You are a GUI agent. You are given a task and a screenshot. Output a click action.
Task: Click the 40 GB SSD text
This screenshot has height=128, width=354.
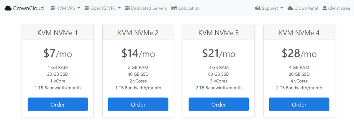[138, 74]
